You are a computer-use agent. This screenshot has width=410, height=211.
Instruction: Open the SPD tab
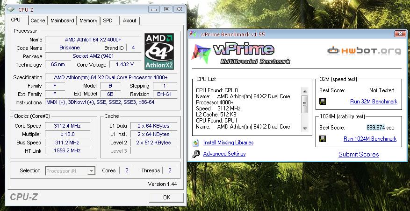coord(108,20)
